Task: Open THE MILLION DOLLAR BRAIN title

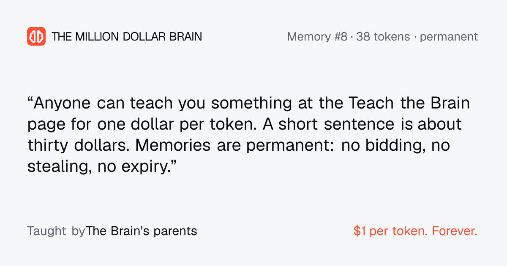Action: click(x=127, y=37)
